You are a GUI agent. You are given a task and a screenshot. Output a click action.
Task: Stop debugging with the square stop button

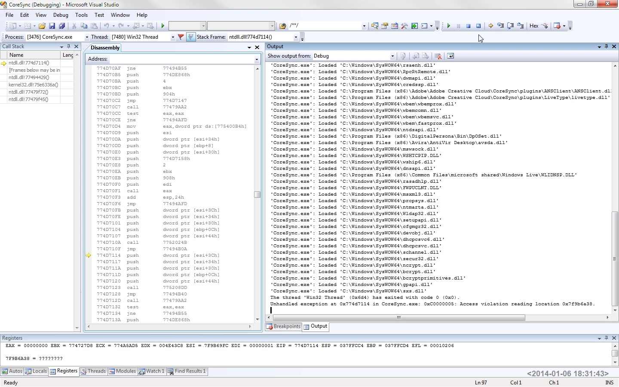(x=469, y=26)
